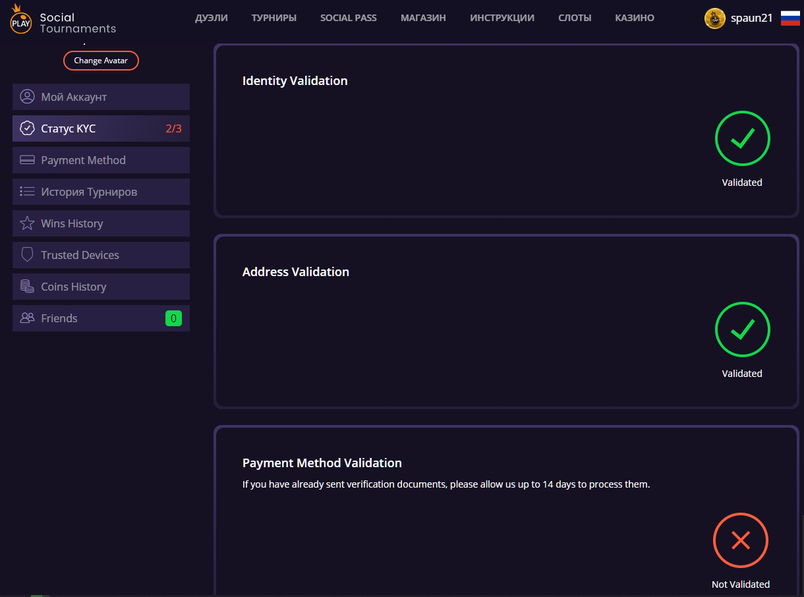Navigate to МАГАЗИН in the navbar
Image resolution: width=804 pixels, height=597 pixels.
[423, 18]
